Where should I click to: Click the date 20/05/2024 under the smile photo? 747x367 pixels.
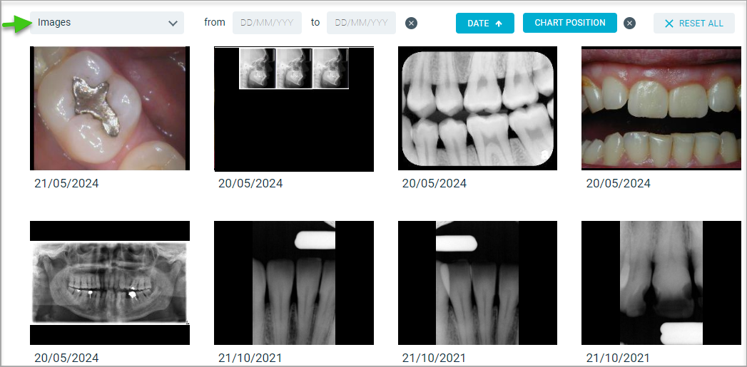click(x=619, y=183)
